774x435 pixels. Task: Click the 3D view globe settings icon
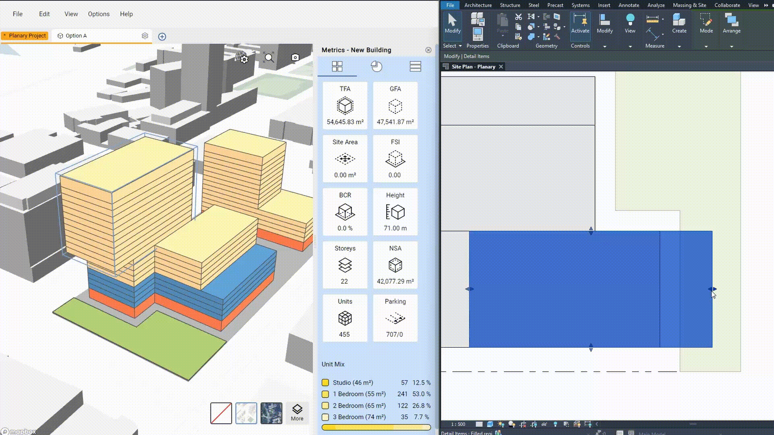click(241, 58)
